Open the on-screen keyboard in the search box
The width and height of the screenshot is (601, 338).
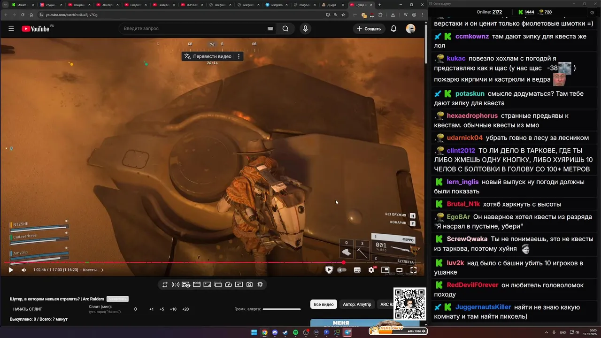[x=270, y=29]
